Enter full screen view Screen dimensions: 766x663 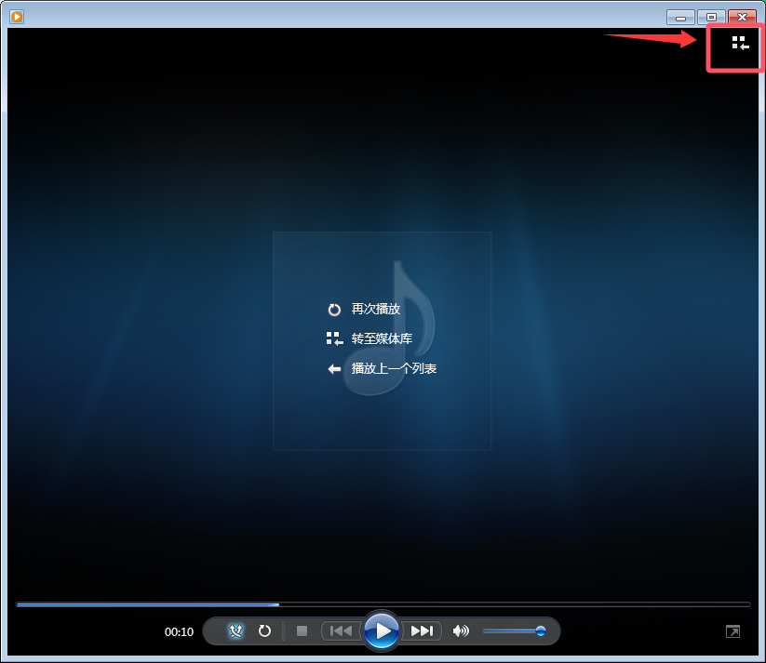tap(732, 631)
